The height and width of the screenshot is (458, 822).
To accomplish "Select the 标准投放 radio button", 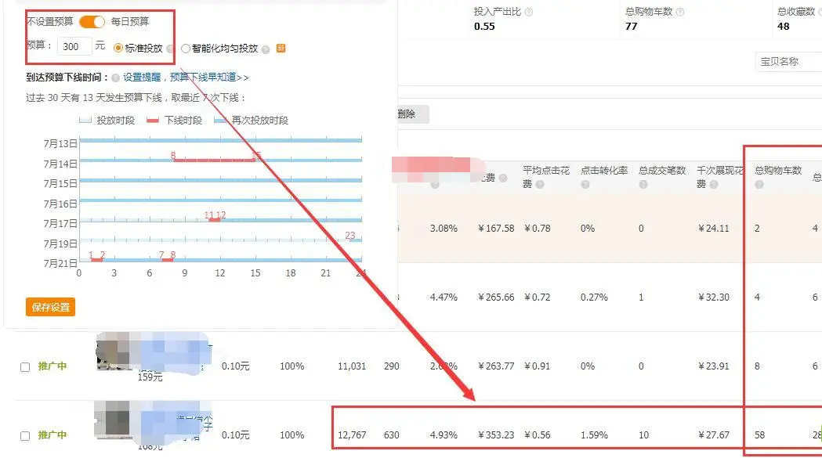I will (118, 49).
